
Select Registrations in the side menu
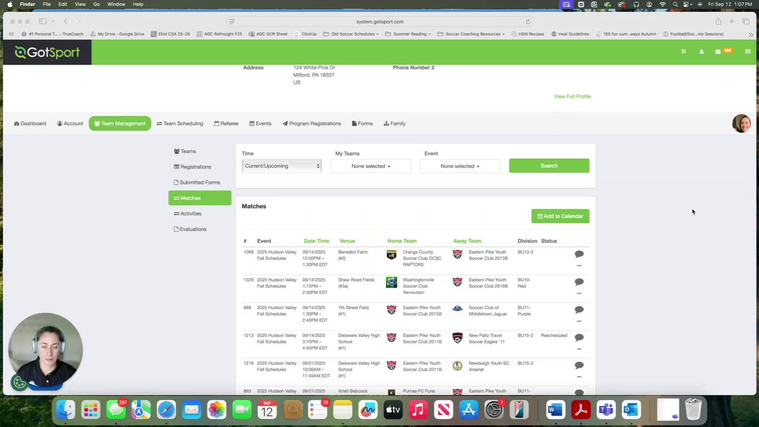pos(200,167)
